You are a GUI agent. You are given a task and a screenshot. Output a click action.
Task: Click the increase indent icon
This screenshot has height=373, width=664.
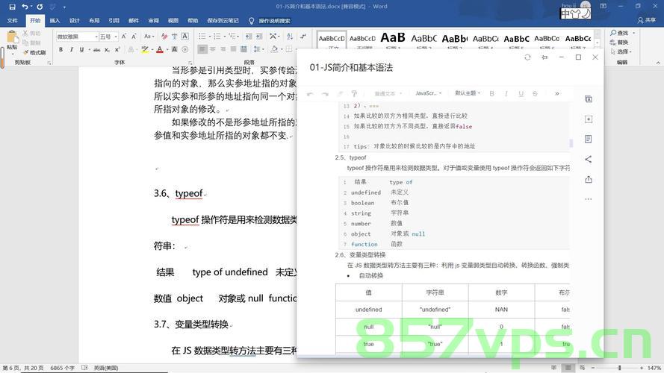point(259,37)
